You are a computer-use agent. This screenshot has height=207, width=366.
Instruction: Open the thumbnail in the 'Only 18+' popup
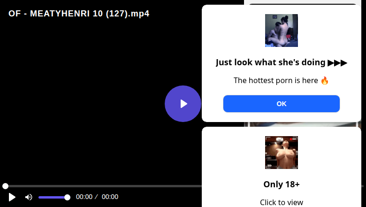pos(281,153)
